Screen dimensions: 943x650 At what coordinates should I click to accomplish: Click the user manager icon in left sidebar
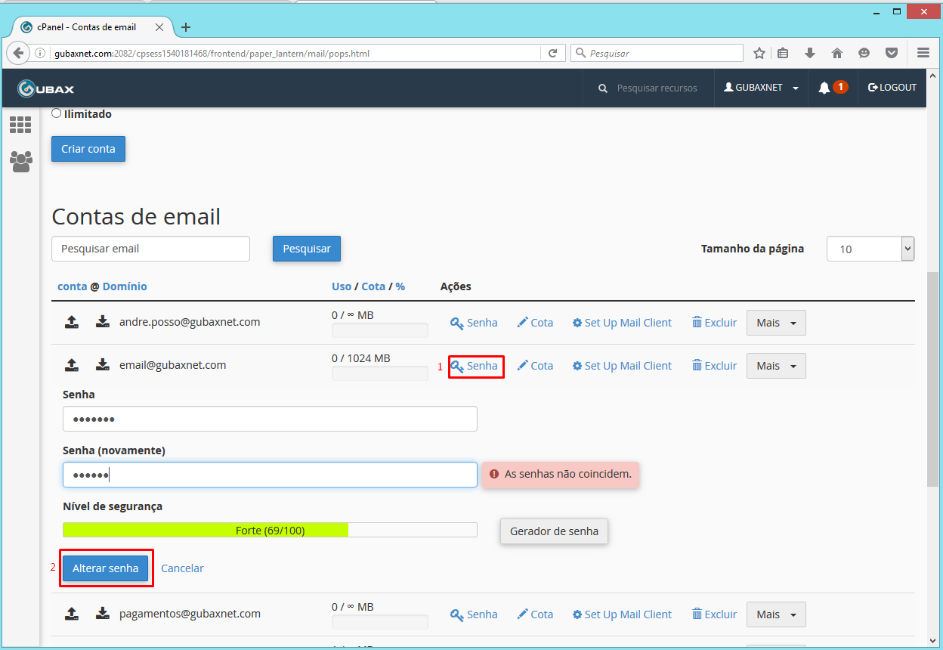tap(20, 161)
